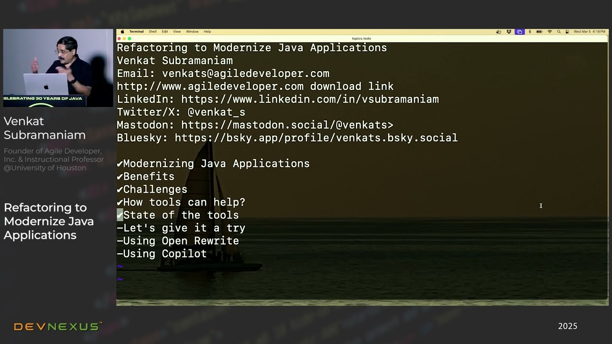Click the speaker video thumbnail

[58, 68]
